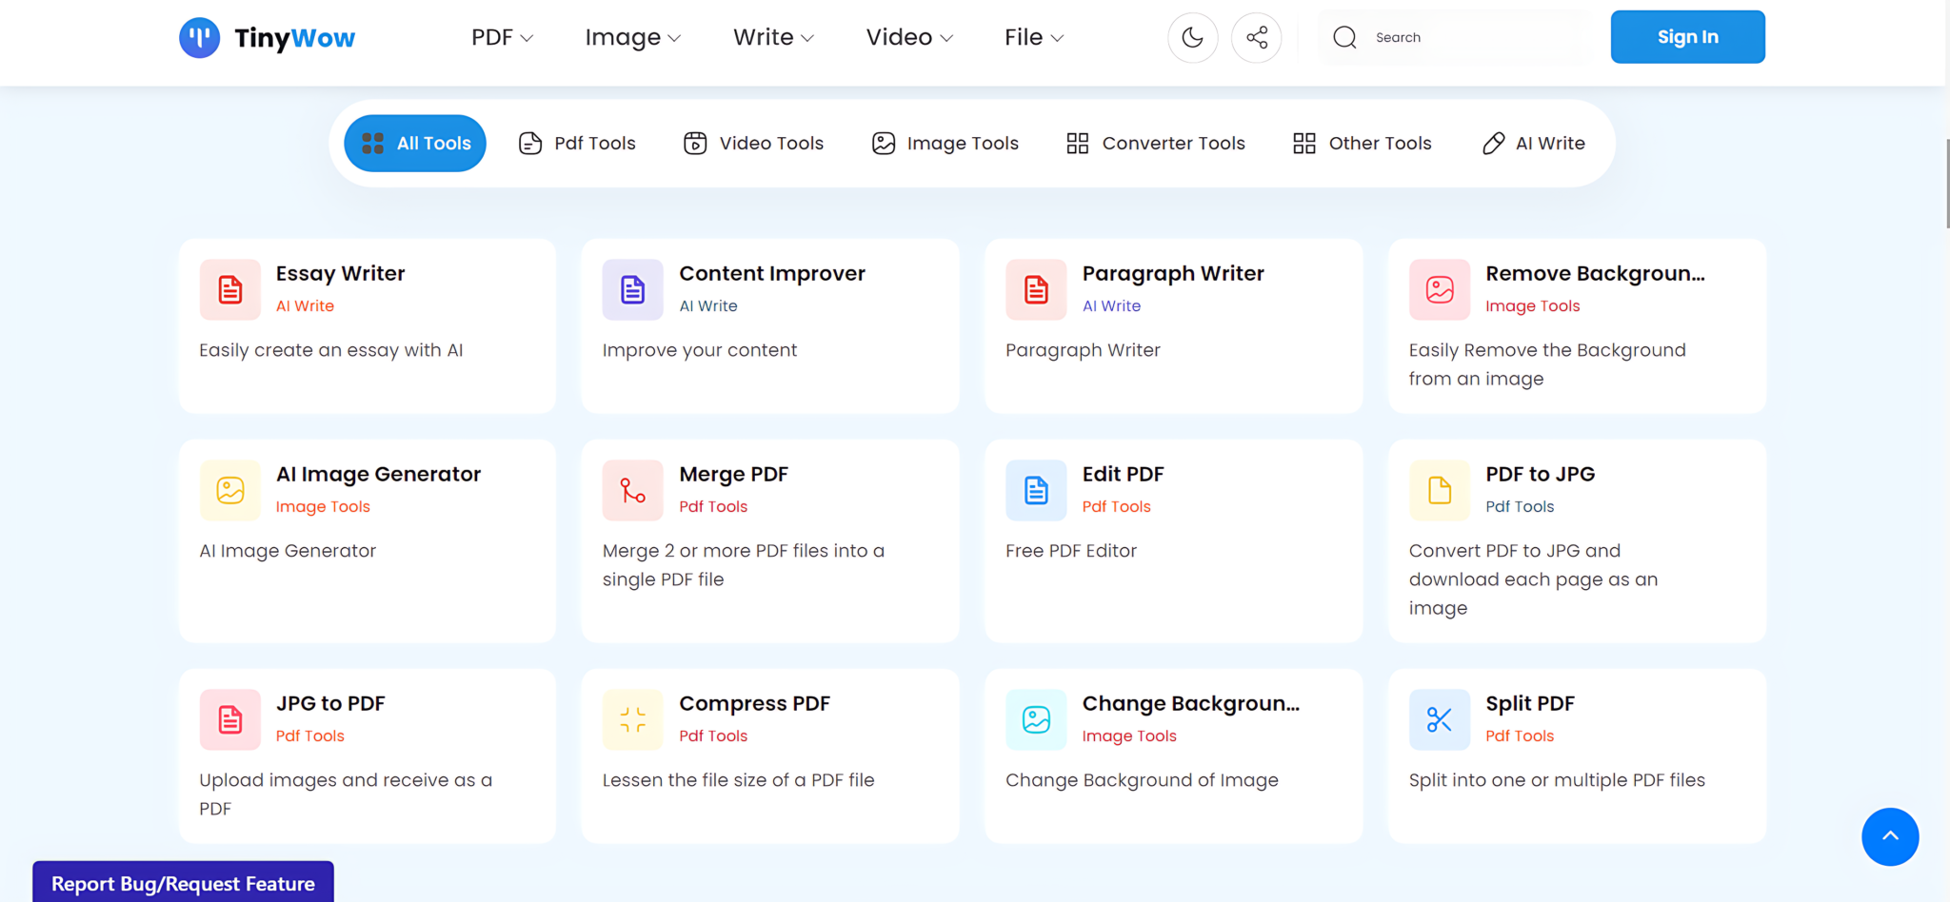
Task: Open the Split PDF scissors icon
Action: tap(1439, 719)
